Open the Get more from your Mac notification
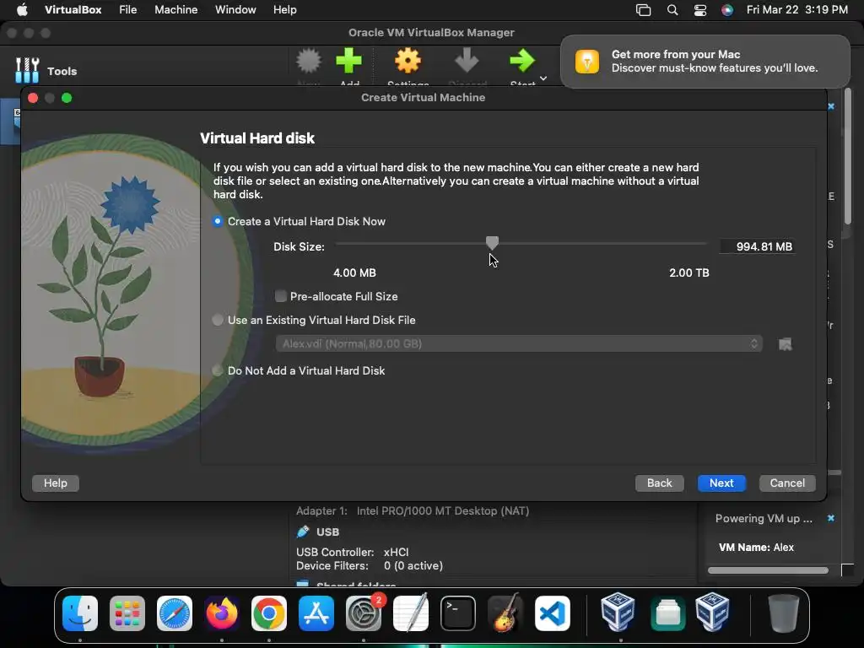 coord(705,61)
